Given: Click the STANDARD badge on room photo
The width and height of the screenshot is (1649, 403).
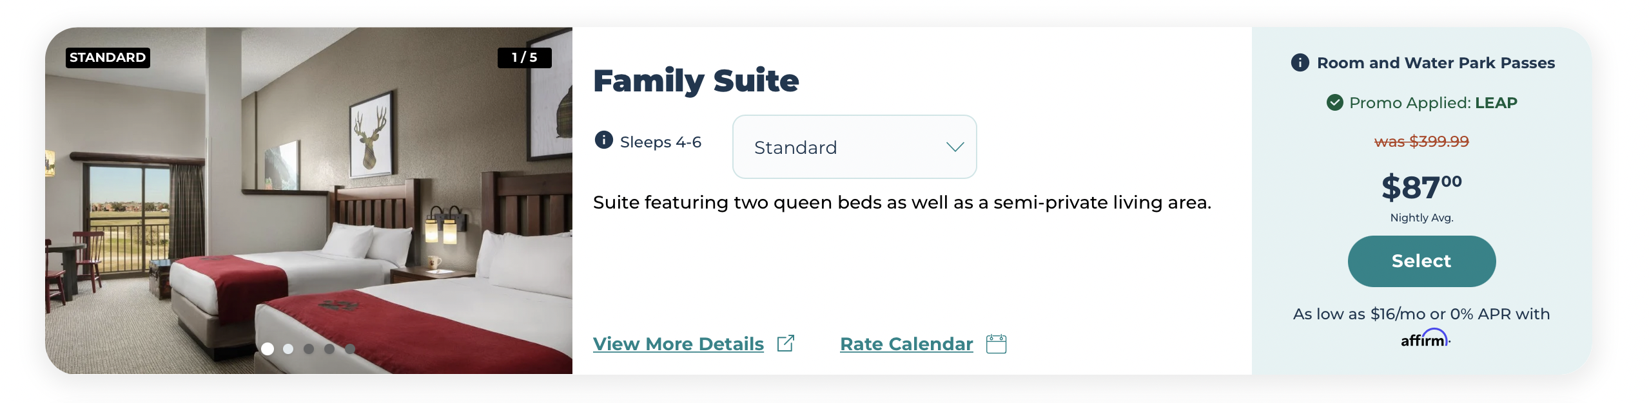Looking at the screenshot, I should tap(108, 57).
